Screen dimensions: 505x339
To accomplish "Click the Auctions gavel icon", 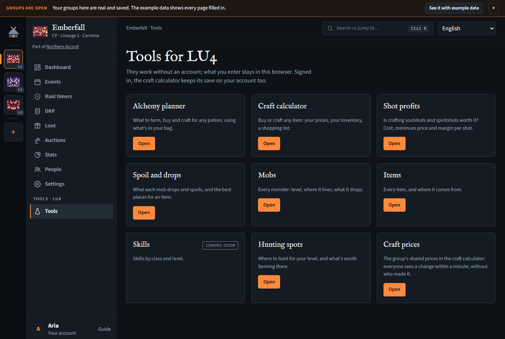I will click(37, 140).
